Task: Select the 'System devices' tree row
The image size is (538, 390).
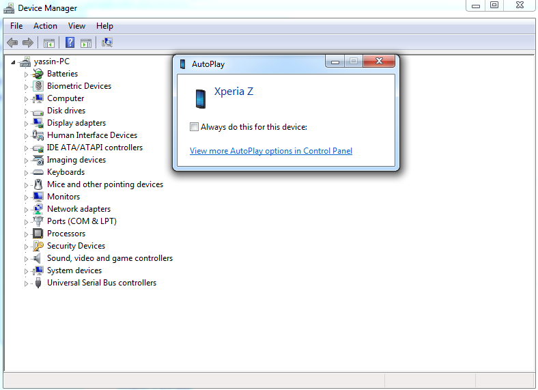Action: pos(74,270)
